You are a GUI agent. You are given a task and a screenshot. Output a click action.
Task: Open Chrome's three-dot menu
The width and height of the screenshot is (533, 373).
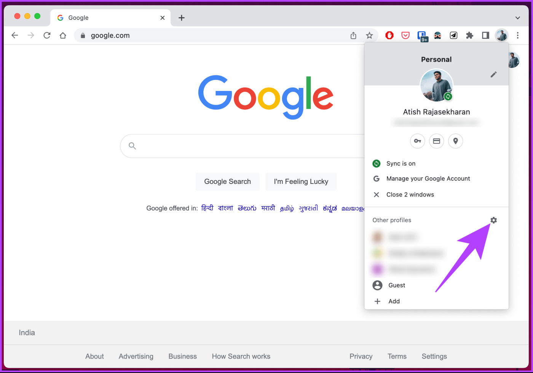[518, 35]
